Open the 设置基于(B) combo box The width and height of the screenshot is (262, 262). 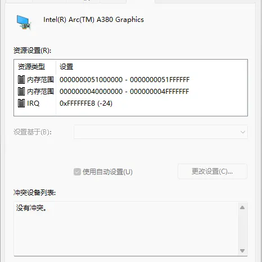pyautogui.click(x=161, y=132)
